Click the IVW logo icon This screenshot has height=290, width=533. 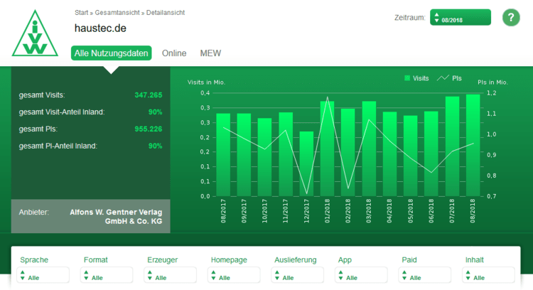click(x=33, y=34)
